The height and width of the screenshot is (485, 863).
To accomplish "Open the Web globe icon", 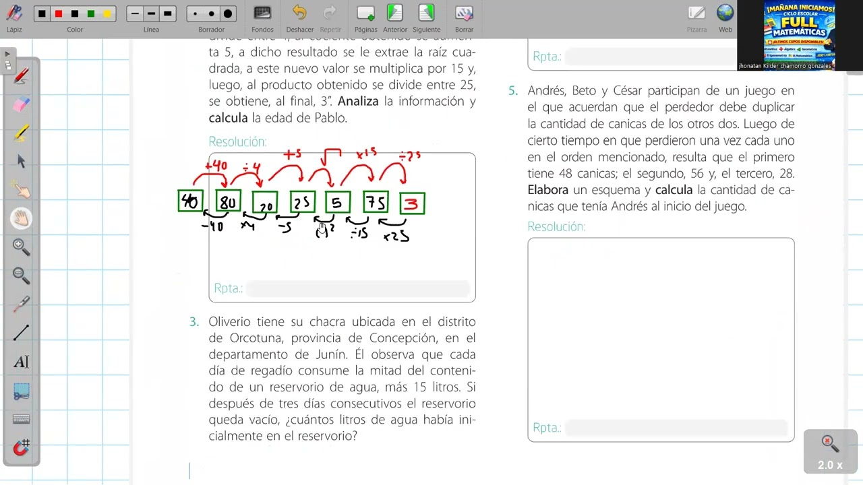I will (x=725, y=18).
